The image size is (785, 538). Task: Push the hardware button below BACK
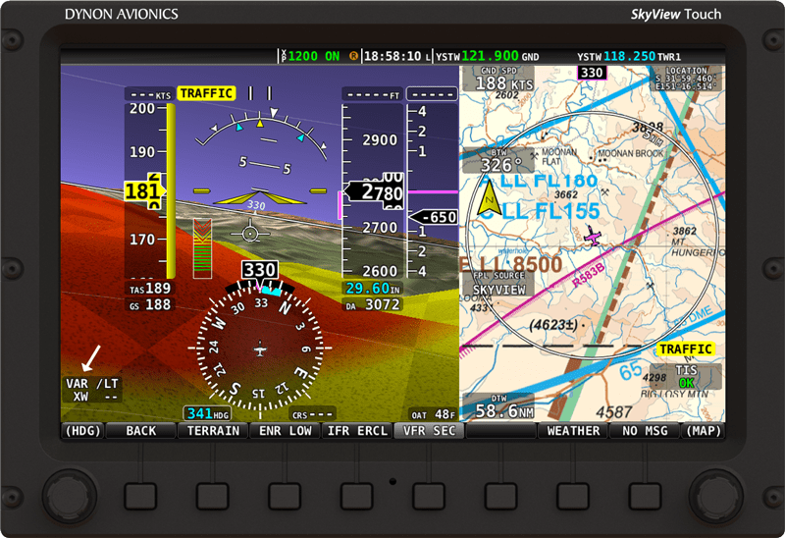click(x=140, y=497)
